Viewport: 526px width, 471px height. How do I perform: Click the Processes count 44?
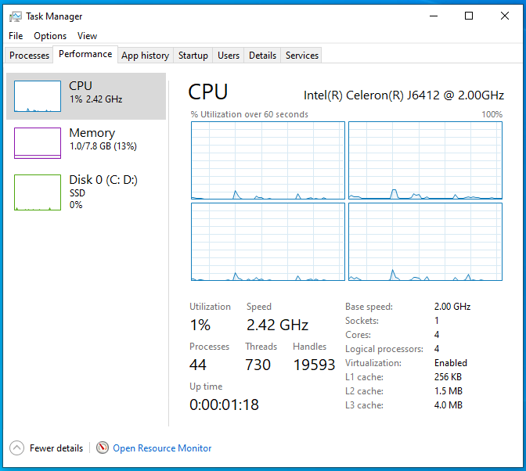(x=197, y=365)
